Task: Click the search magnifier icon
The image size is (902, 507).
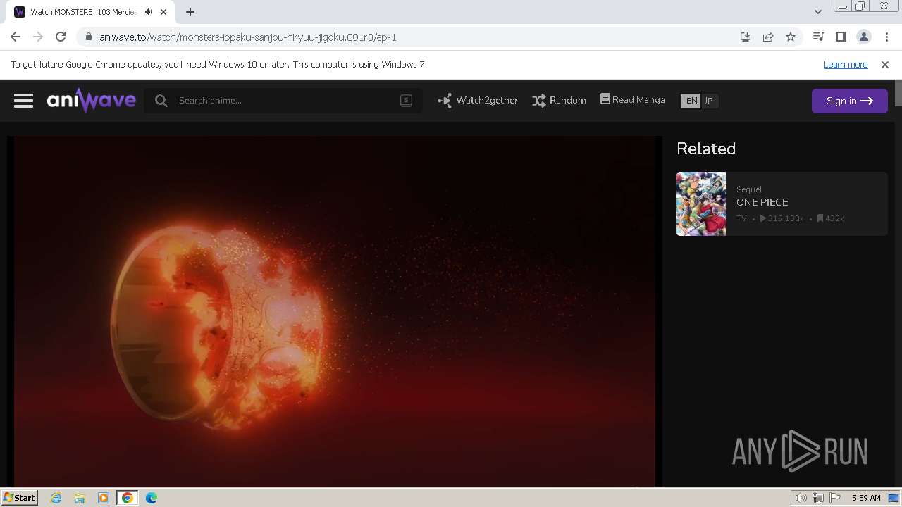Action: coord(161,101)
